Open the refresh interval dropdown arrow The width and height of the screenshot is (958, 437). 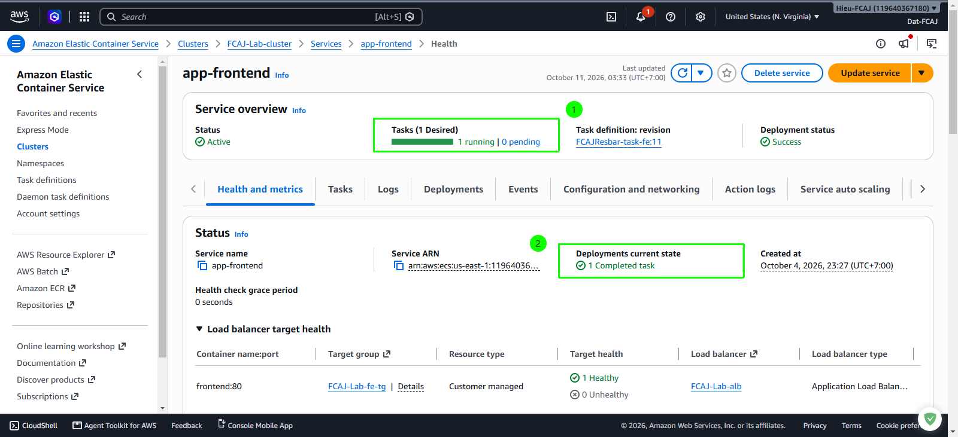point(701,73)
